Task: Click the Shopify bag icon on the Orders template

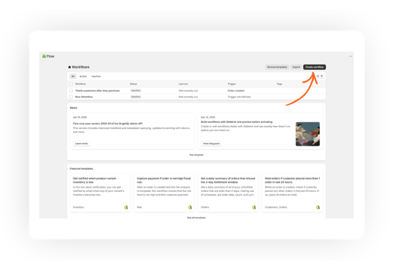Action: [x=253, y=207]
